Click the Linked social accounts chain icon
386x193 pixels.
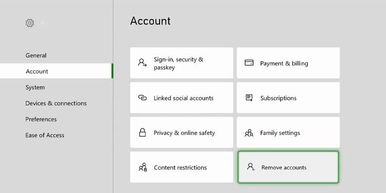[x=142, y=98]
